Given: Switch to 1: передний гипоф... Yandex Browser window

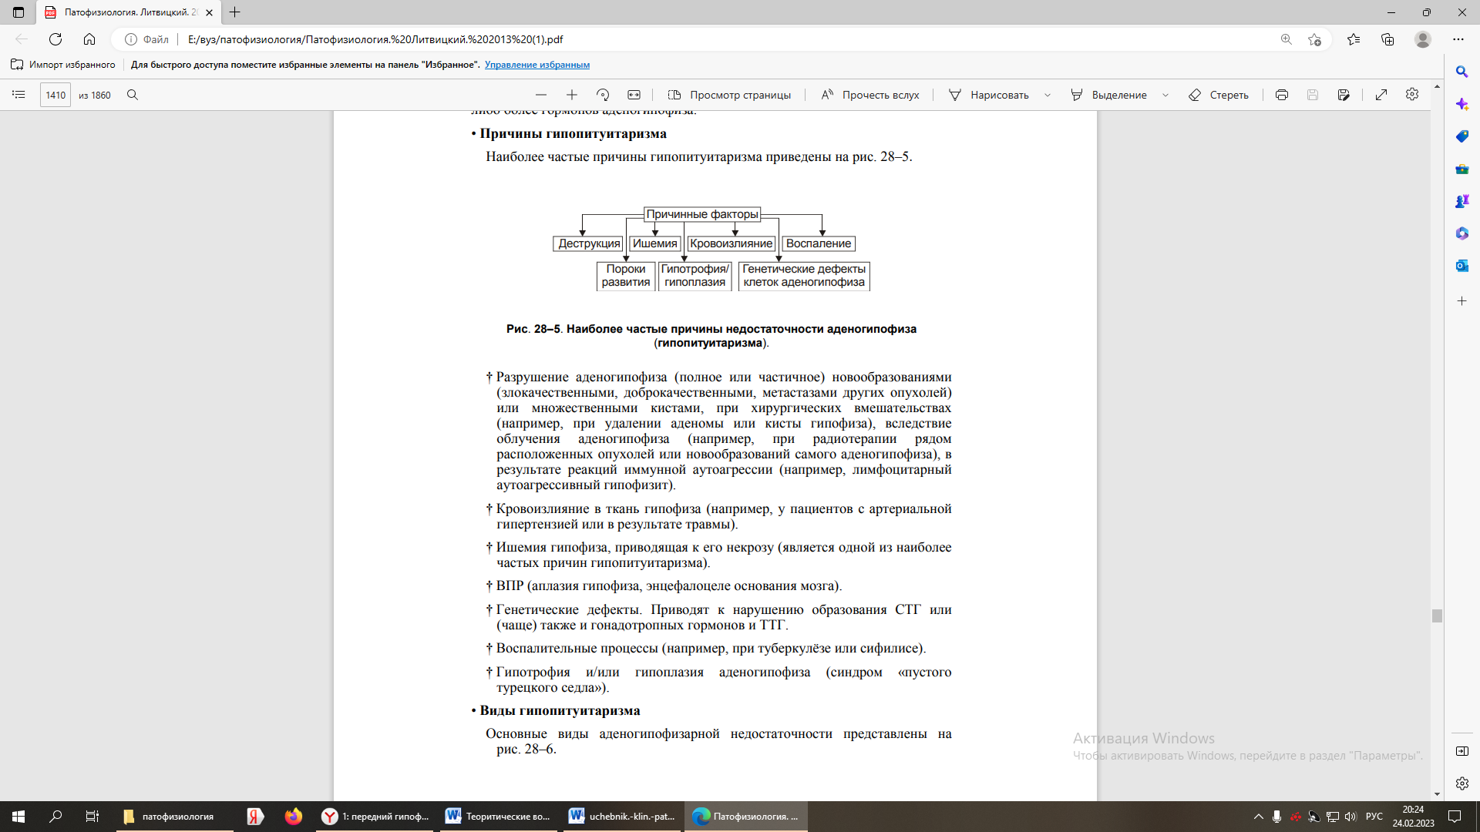Looking at the screenshot, I should point(376,817).
